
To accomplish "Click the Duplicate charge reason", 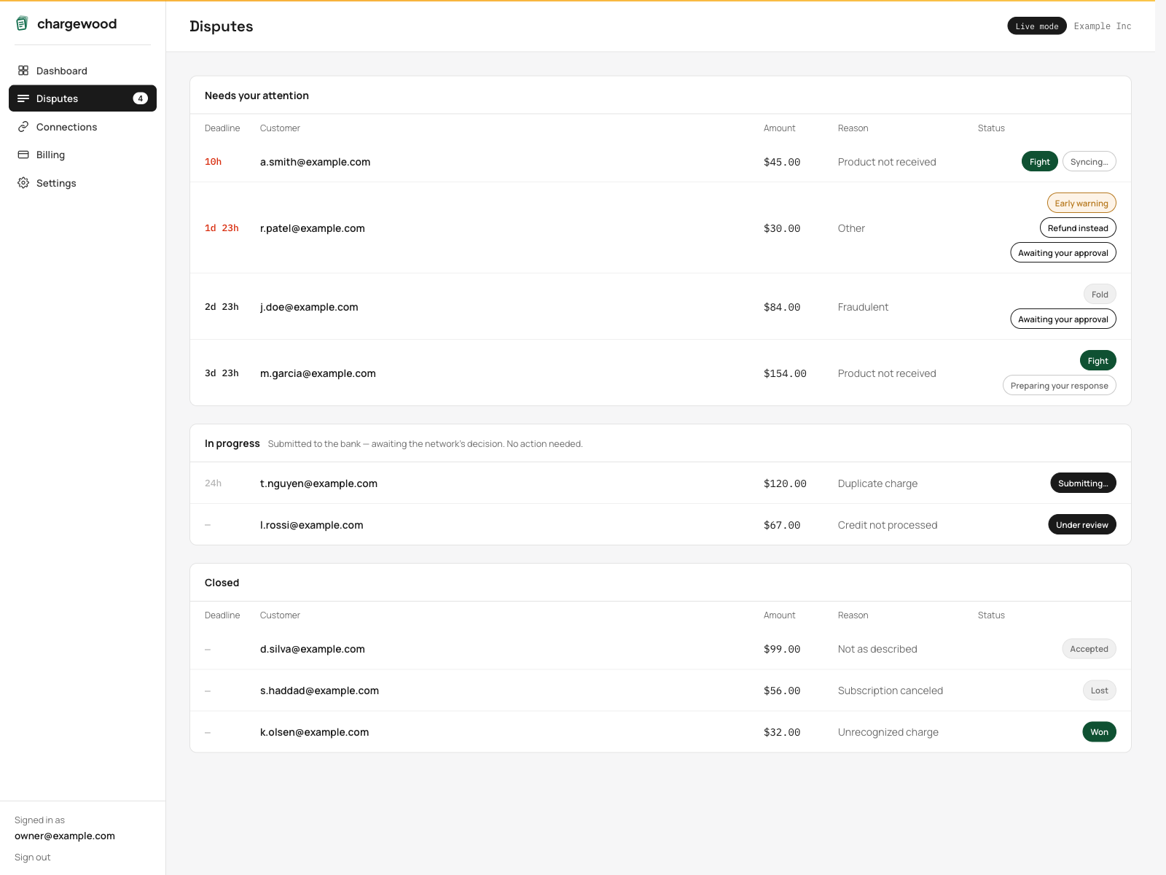I will pyautogui.click(x=877, y=483).
